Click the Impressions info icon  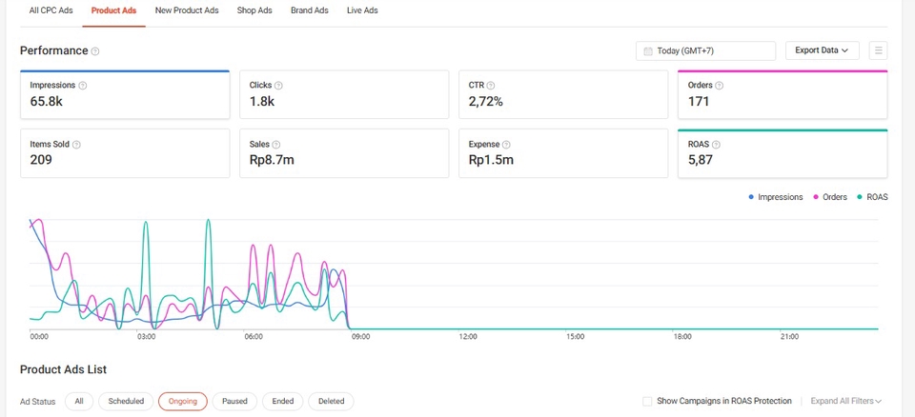pyautogui.click(x=83, y=86)
